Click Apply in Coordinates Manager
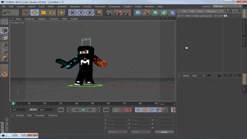Image resolution: width=247 pixels, height=139 pixels. coord(164,132)
